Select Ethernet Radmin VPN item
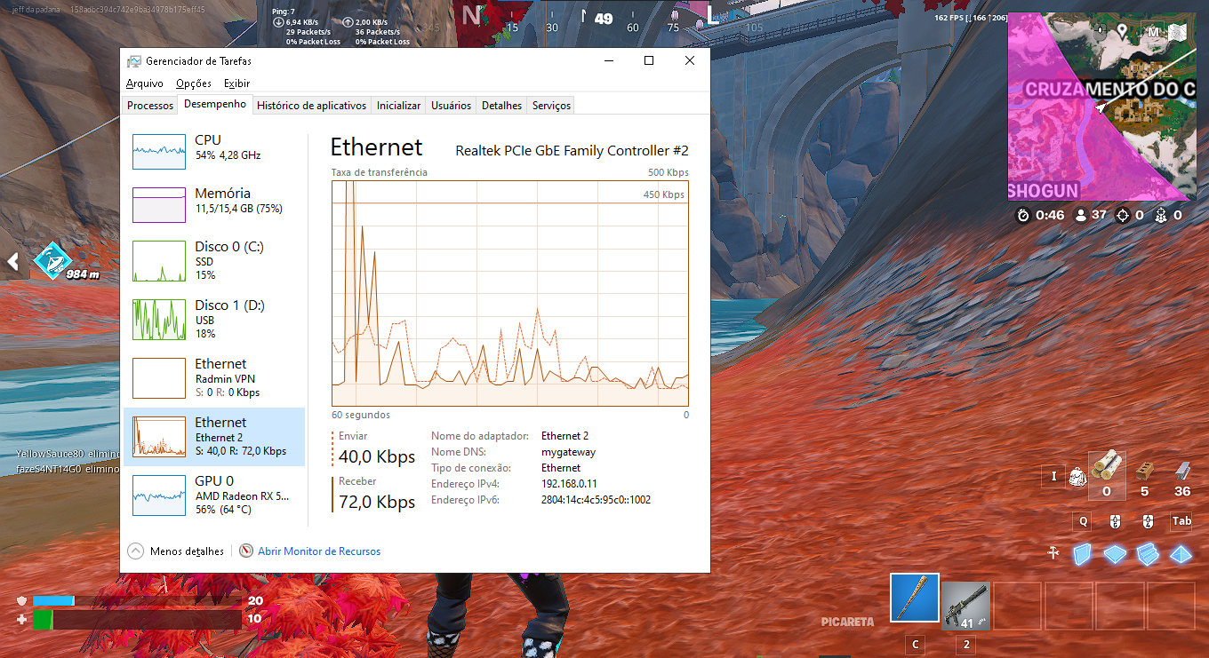The width and height of the screenshot is (1209, 658). 214,378
